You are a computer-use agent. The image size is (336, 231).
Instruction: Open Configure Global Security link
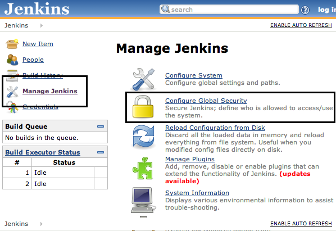click(x=206, y=101)
